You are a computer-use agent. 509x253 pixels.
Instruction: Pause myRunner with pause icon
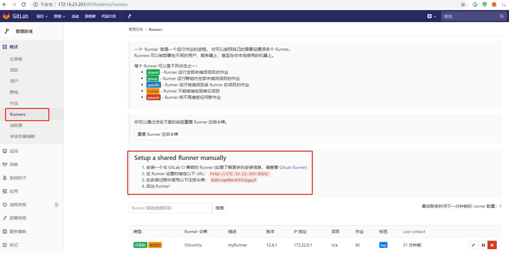(483, 245)
